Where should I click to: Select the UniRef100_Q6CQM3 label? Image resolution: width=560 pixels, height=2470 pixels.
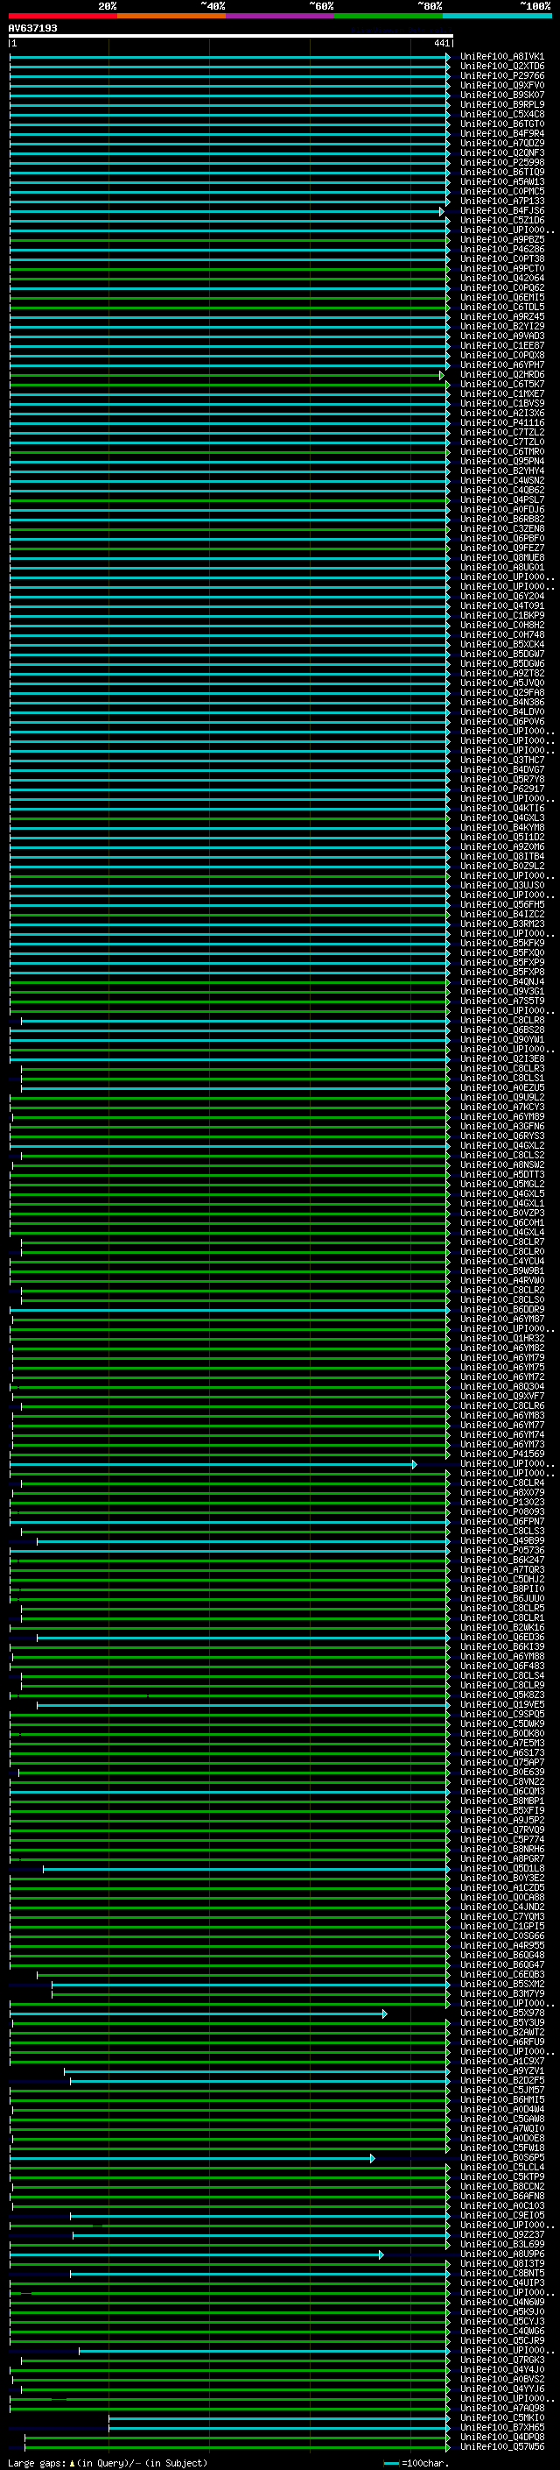point(502,1791)
